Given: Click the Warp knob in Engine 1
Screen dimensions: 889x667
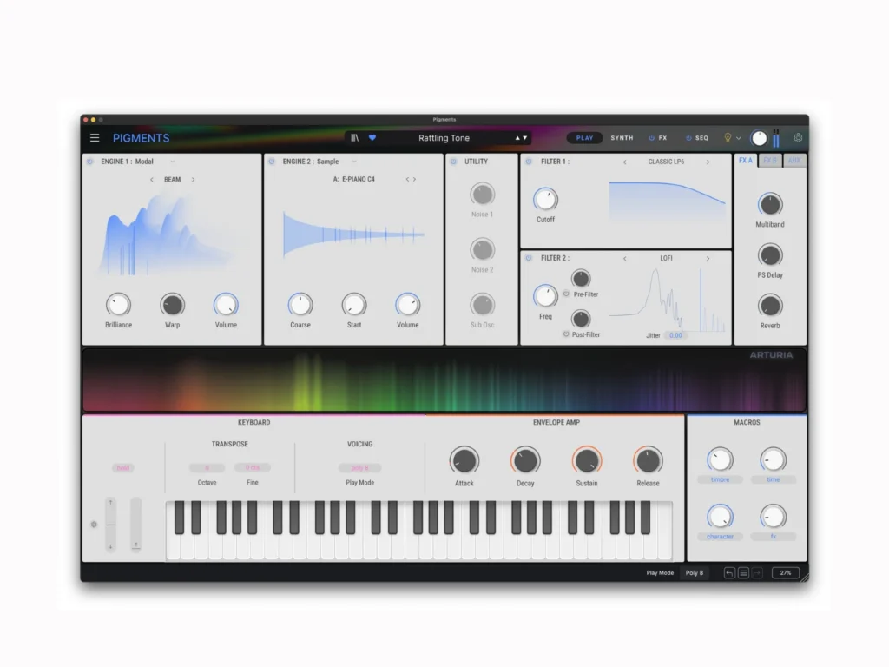Looking at the screenshot, I should pyautogui.click(x=173, y=305).
